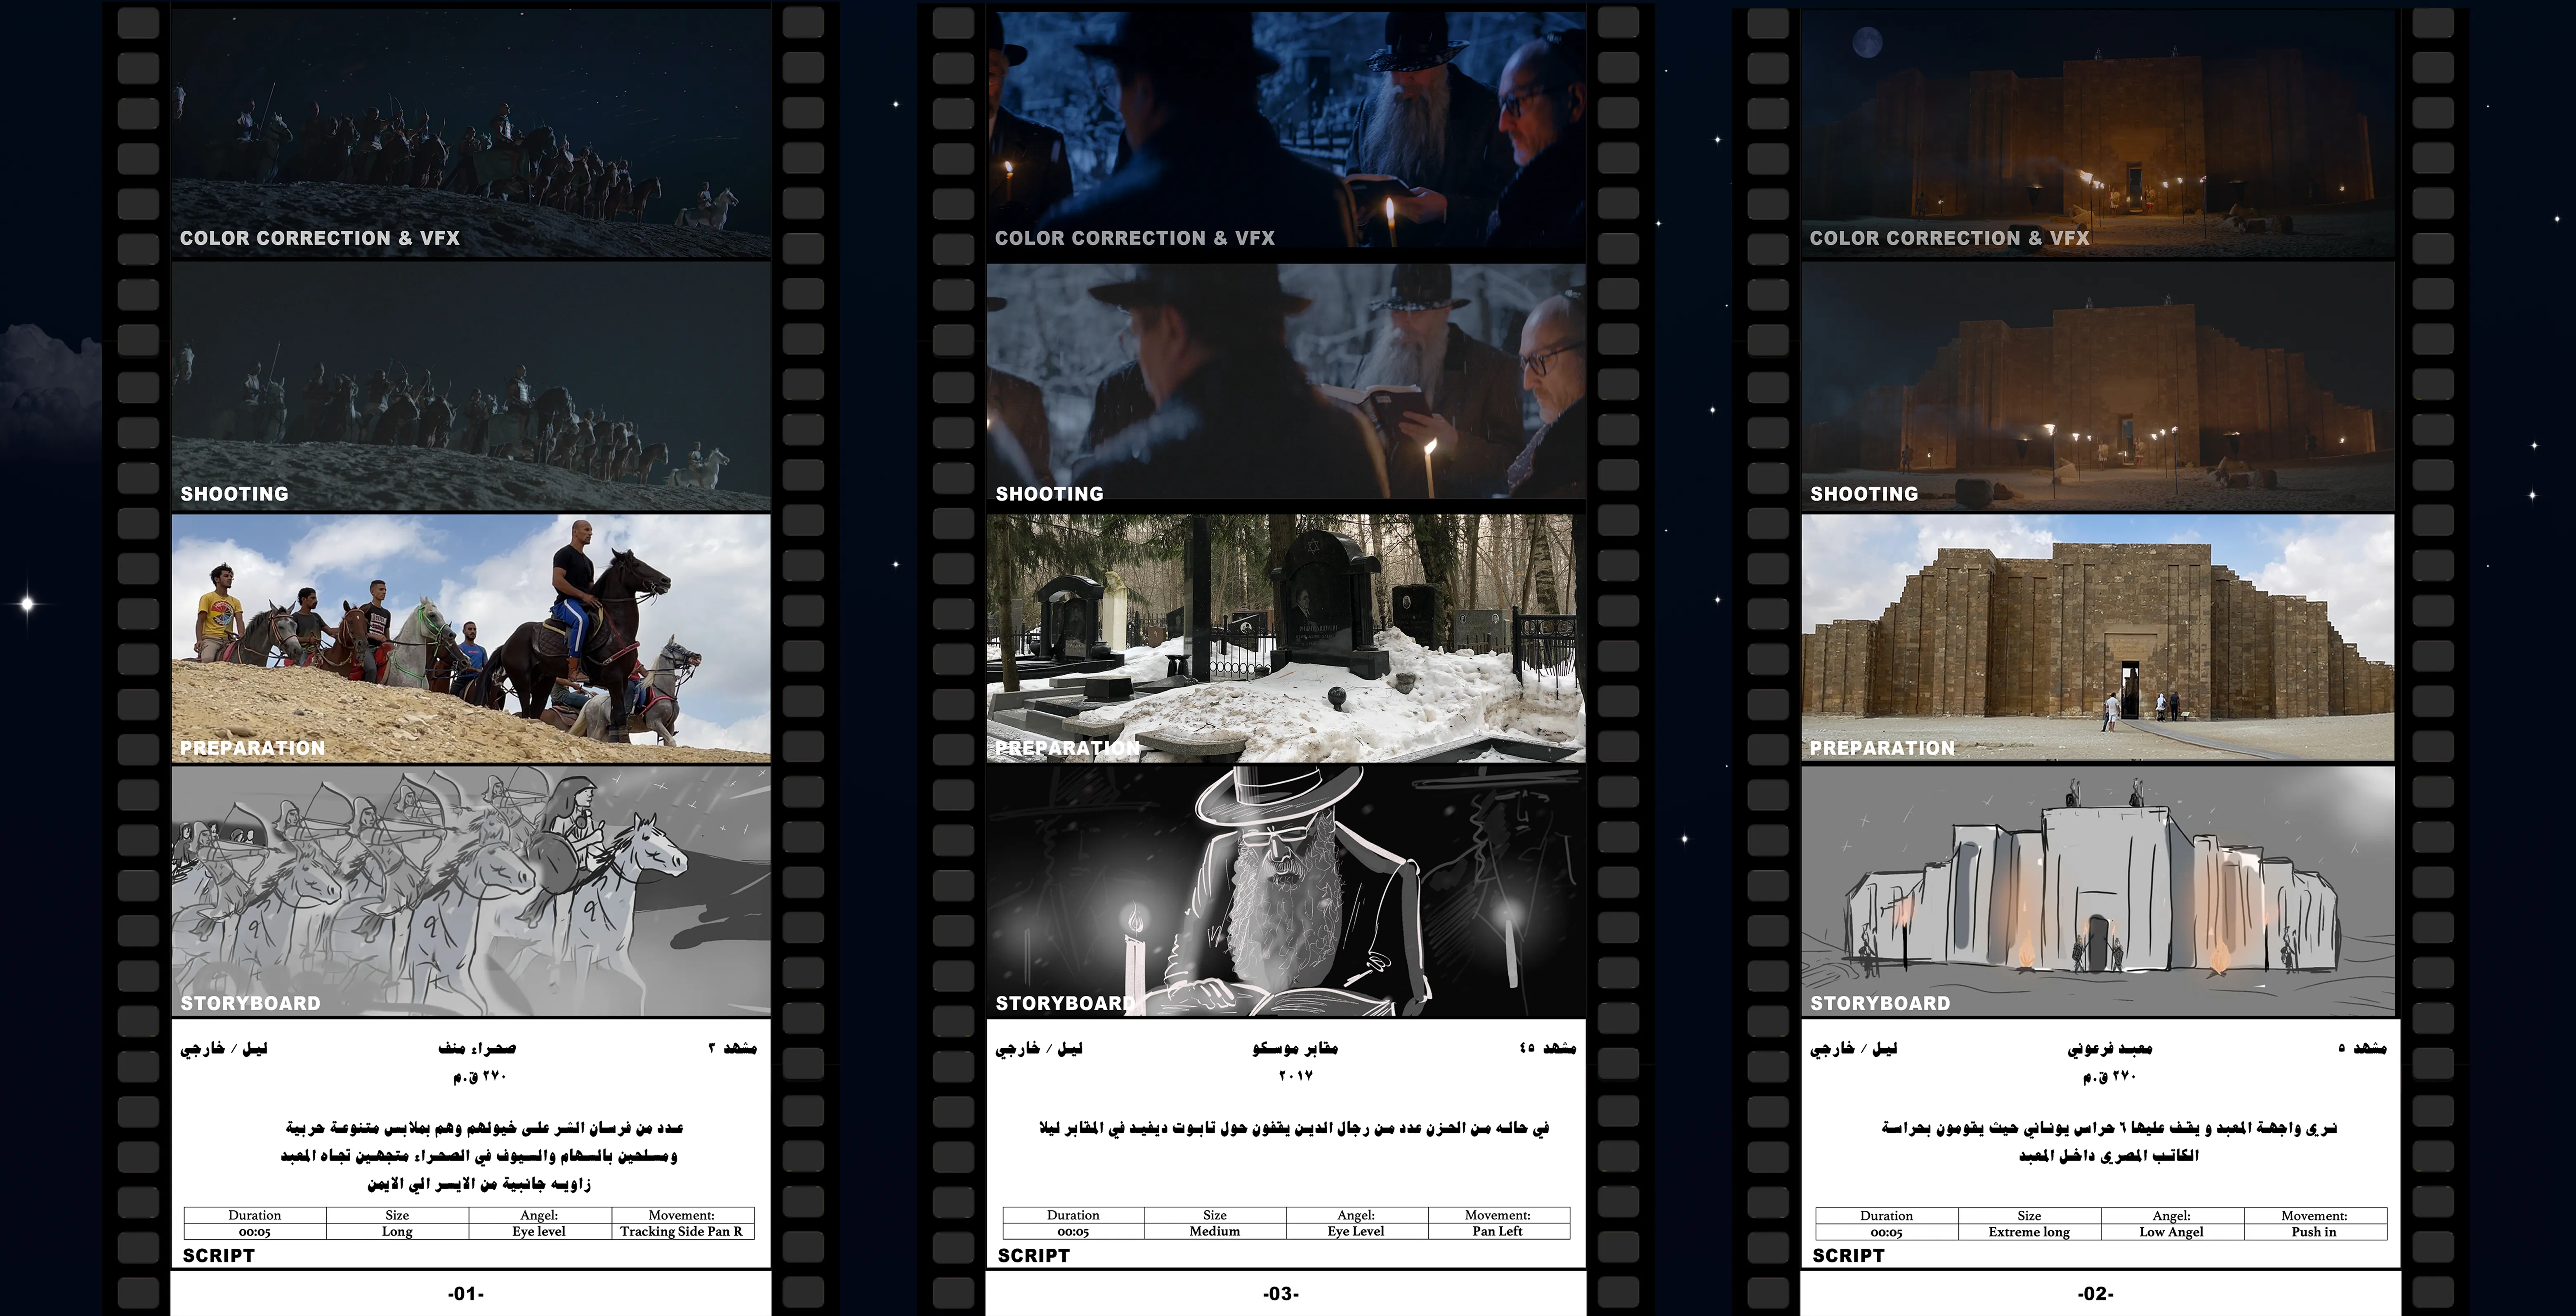The height and width of the screenshot is (1316, 2576).
Task: Open the daylight preparation photo of the temple
Action: (x=2098, y=638)
